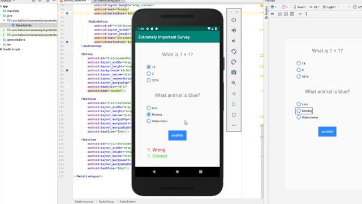The height and width of the screenshot is (204, 362).
Task: Click RadioButton in the editor breadcrumb
Action: 127,202
